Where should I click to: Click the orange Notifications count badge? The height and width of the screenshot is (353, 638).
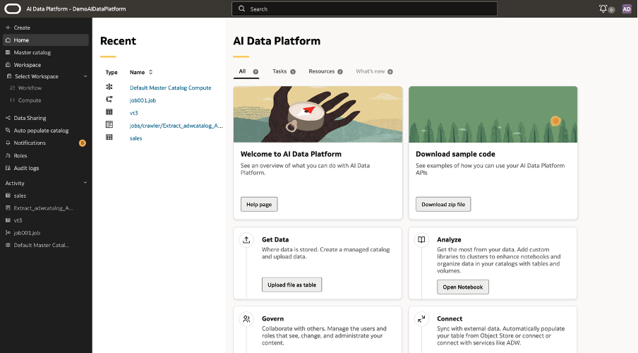tap(82, 143)
